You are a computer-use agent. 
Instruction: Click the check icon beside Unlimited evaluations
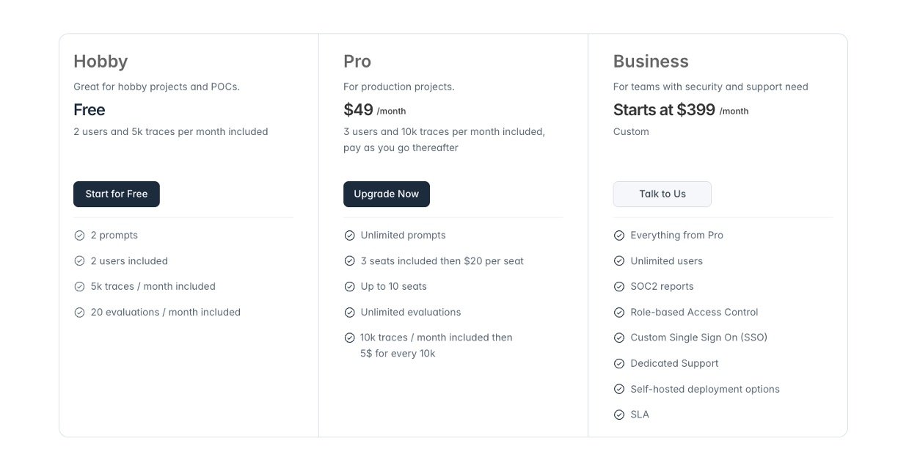(x=349, y=313)
